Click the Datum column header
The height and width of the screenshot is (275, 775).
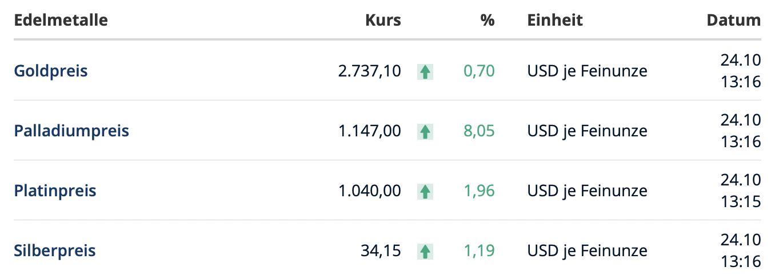pyautogui.click(x=734, y=21)
